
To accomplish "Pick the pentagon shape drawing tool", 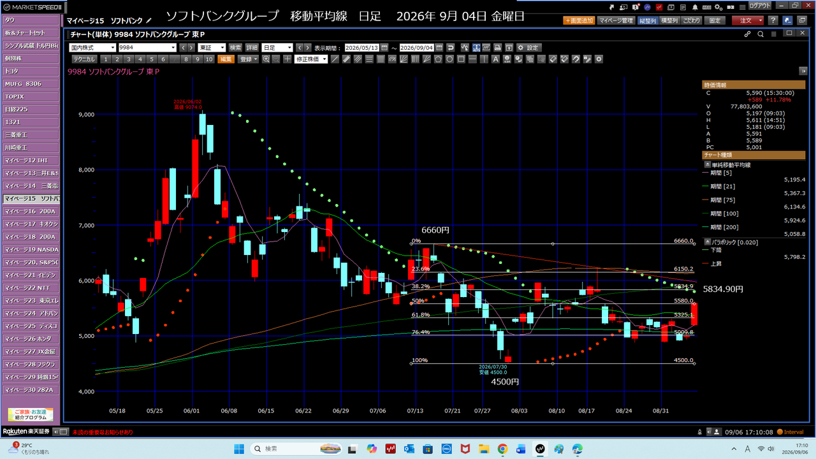I will 439,59.
